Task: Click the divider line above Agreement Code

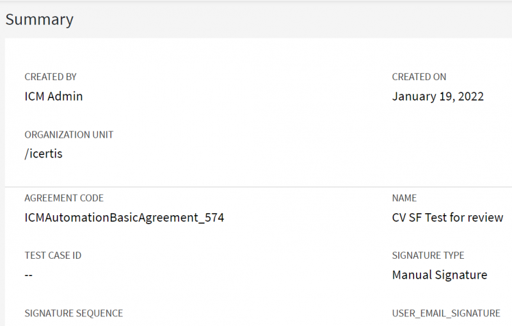Action: [256, 187]
